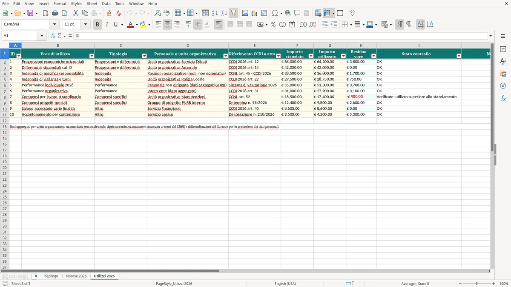Image resolution: width=511 pixels, height=287 pixels.
Task: Insert a special character (Omega)
Action: pyautogui.click(x=275, y=13)
